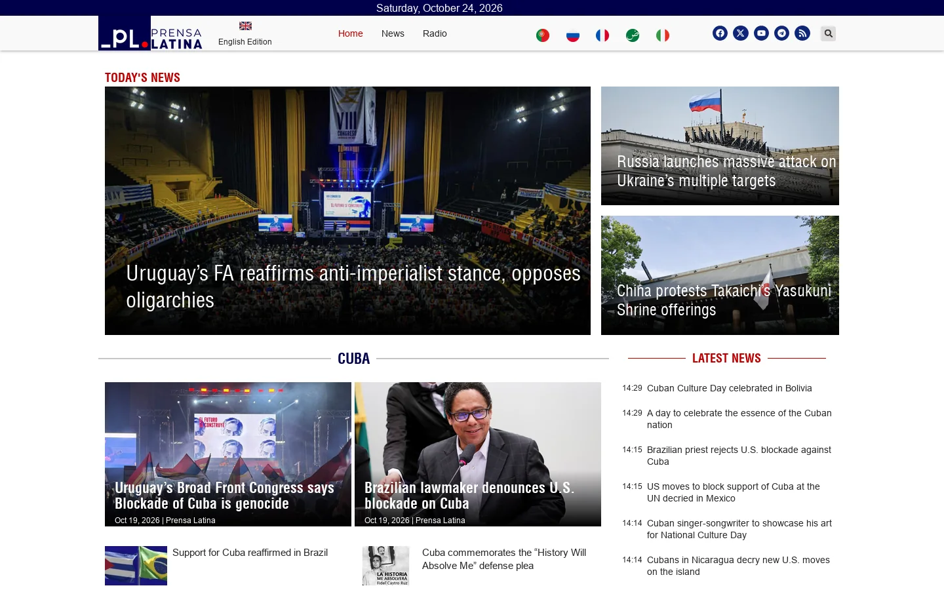
Task: Open Brazilian priest rejects U.S. blockade story
Action: pyautogui.click(x=739, y=456)
